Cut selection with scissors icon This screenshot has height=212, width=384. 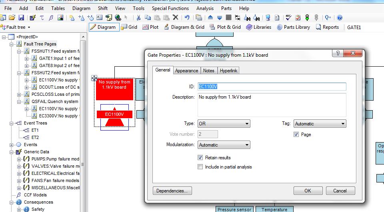point(138,18)
